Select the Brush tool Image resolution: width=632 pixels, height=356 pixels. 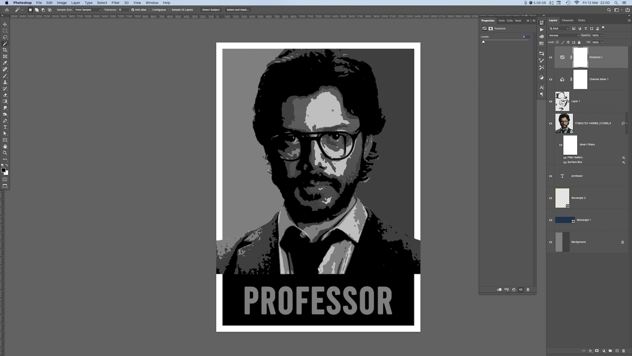click(x=5, y=76)
